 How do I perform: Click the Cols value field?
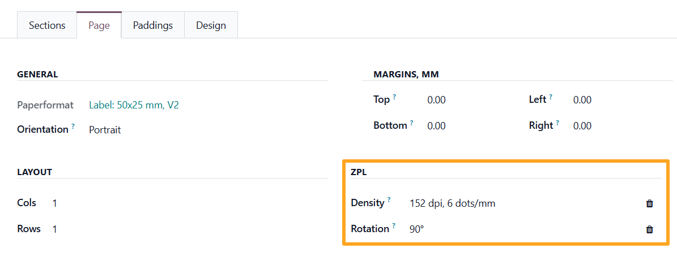tap(54, 203)
